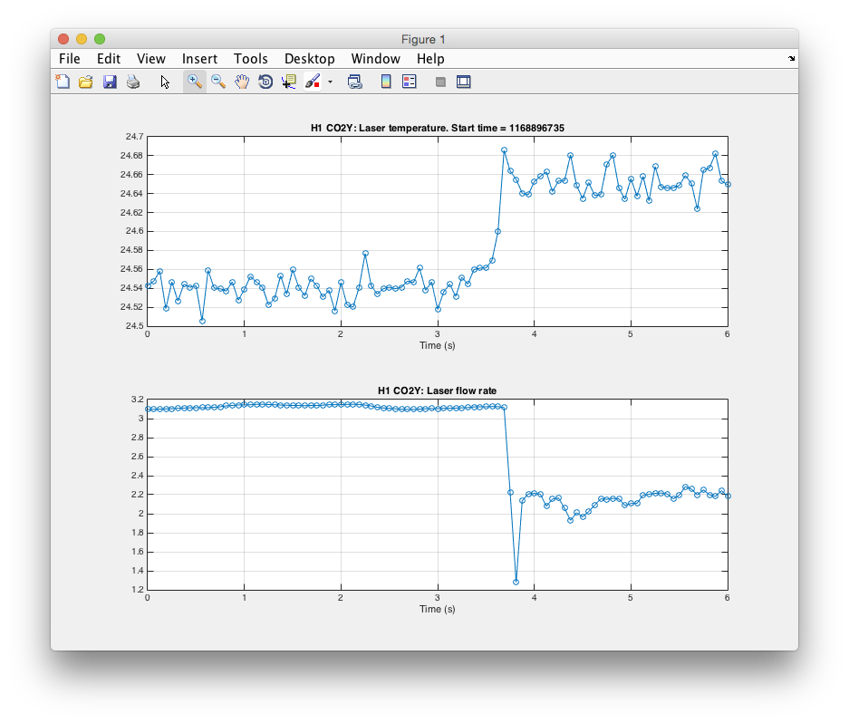Click the Figure 1 window title
The image size is (849, 723).
423,40
